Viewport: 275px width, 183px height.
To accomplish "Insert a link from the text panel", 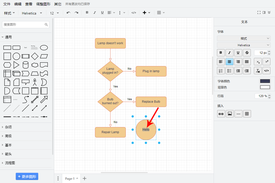I will point(221,114).
